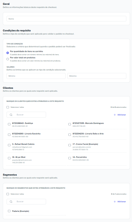Tick 'Selecionar todos' in the Segmentos section

tap(8, 194)
